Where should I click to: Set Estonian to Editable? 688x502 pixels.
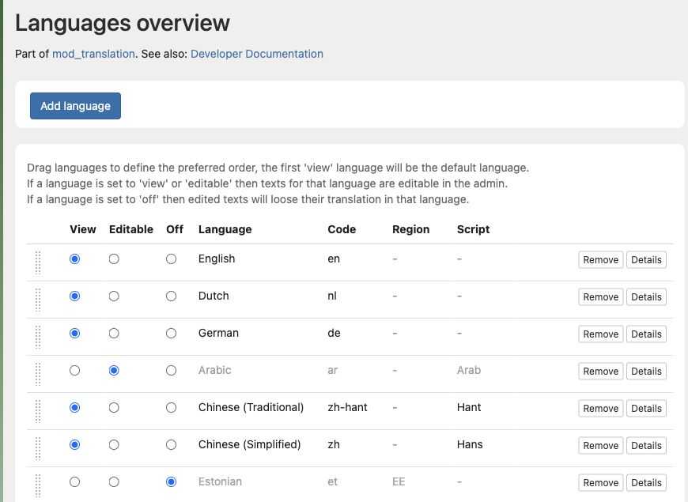114,481
